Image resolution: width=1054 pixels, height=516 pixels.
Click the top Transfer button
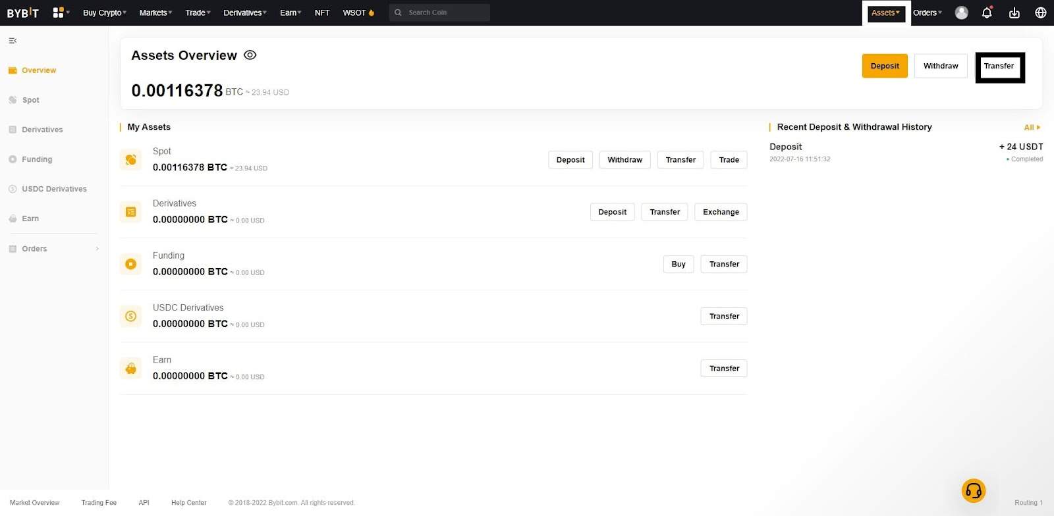pos(999,66)
